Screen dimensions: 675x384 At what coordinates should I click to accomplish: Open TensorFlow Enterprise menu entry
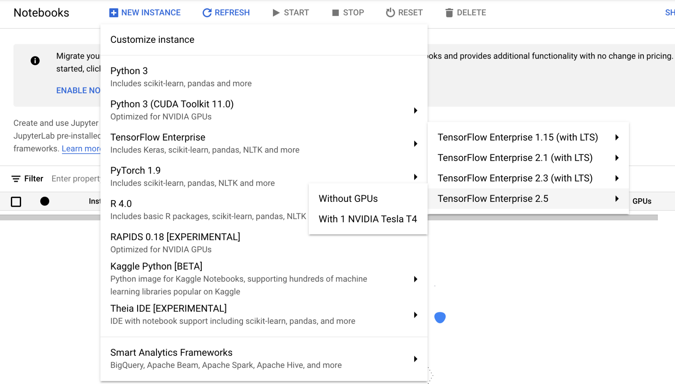coord(264,144)
